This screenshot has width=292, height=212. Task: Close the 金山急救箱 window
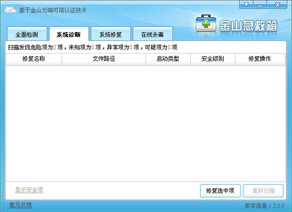click(x=277, y=4)
